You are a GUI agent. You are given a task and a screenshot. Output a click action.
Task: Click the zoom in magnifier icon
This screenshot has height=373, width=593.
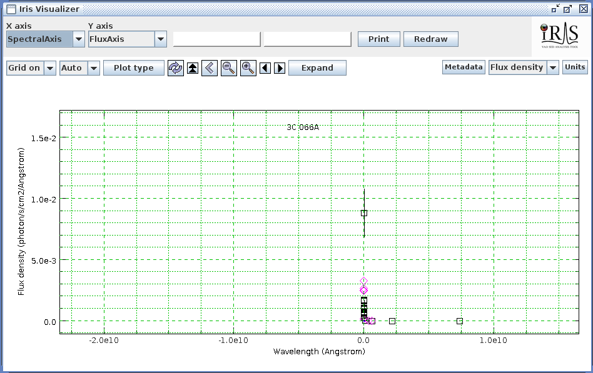coord(248,68)
